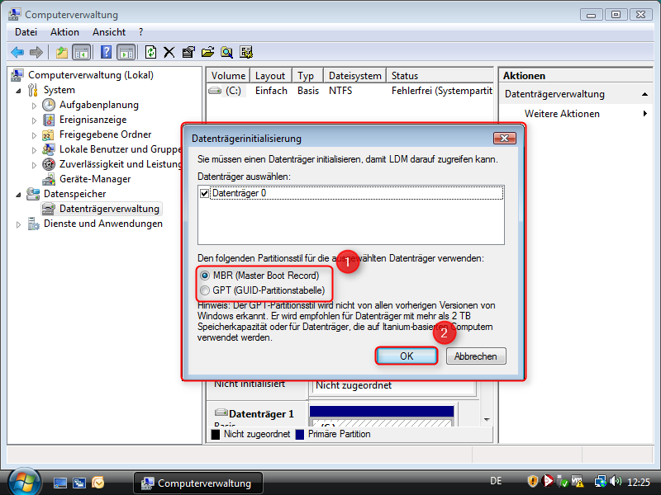Click the Datenträger 1 disk label

pyautogui.click(x=261, y=414)
